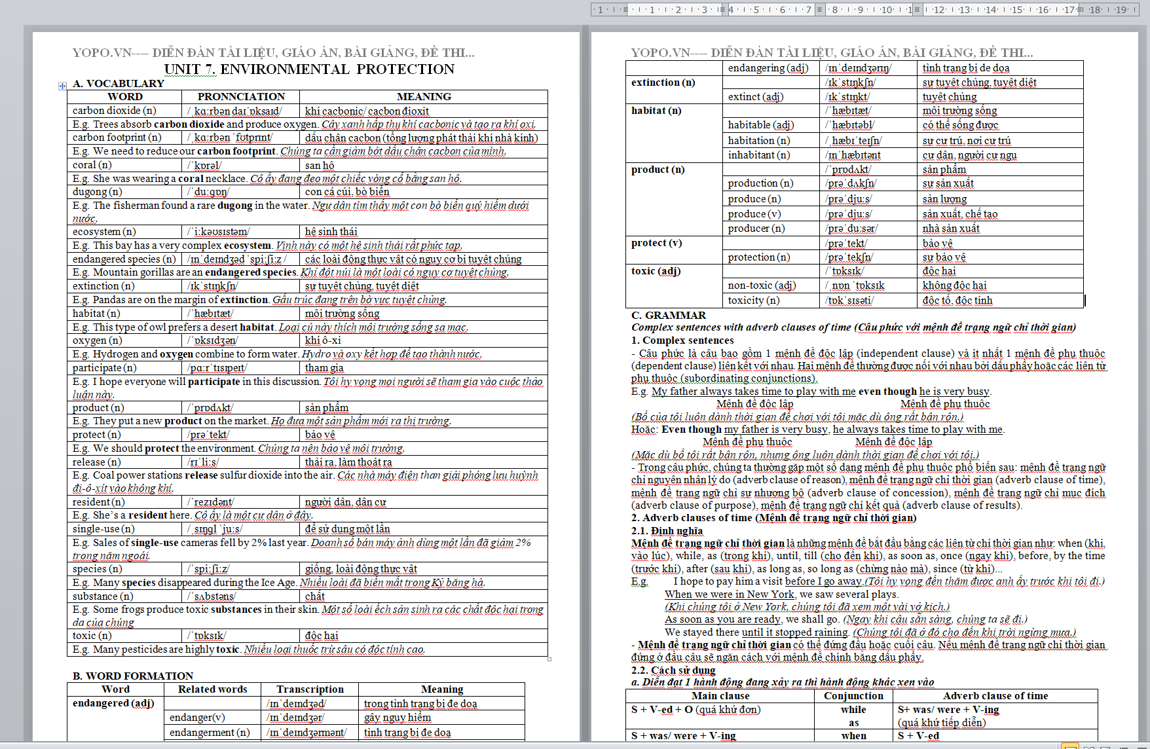Click the cell release (n)

point(124,462)
